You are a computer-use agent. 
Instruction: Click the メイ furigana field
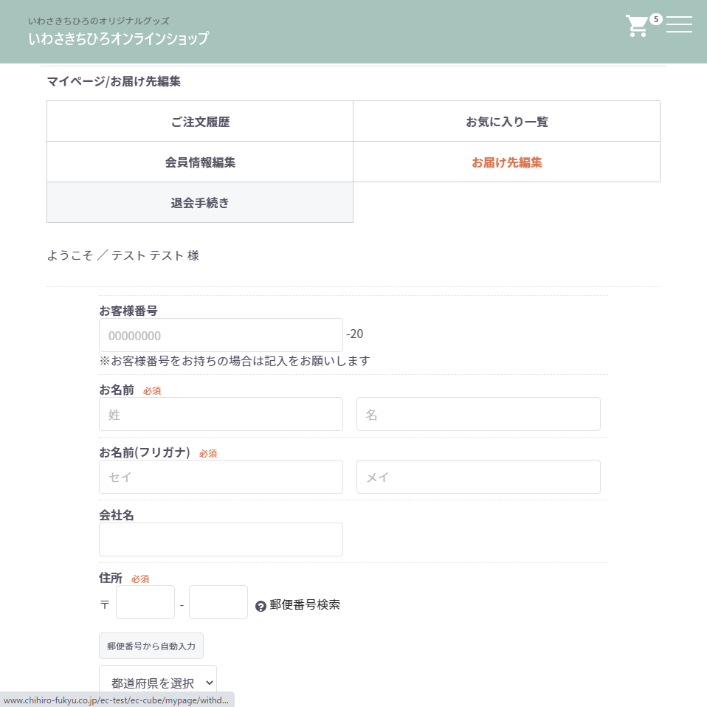[478, 477]
